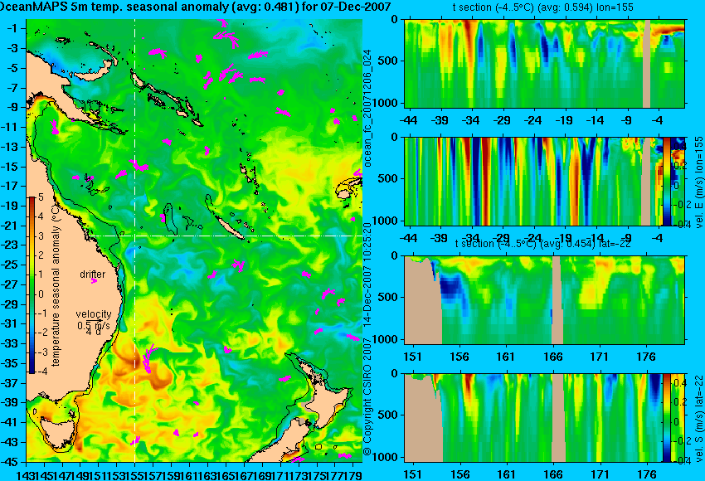Click the '0.2' tick on the vel. E color bar

click(679, 166)
